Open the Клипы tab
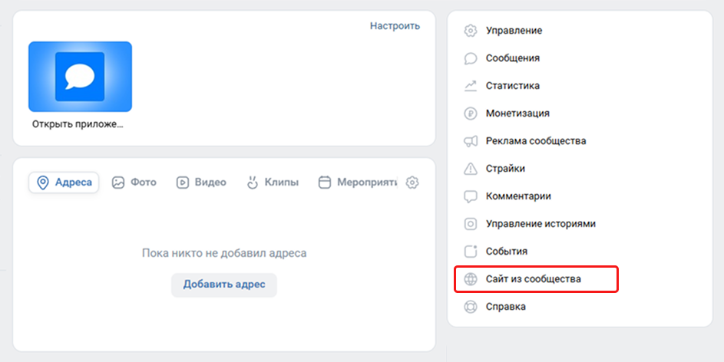 click(273, 183)
